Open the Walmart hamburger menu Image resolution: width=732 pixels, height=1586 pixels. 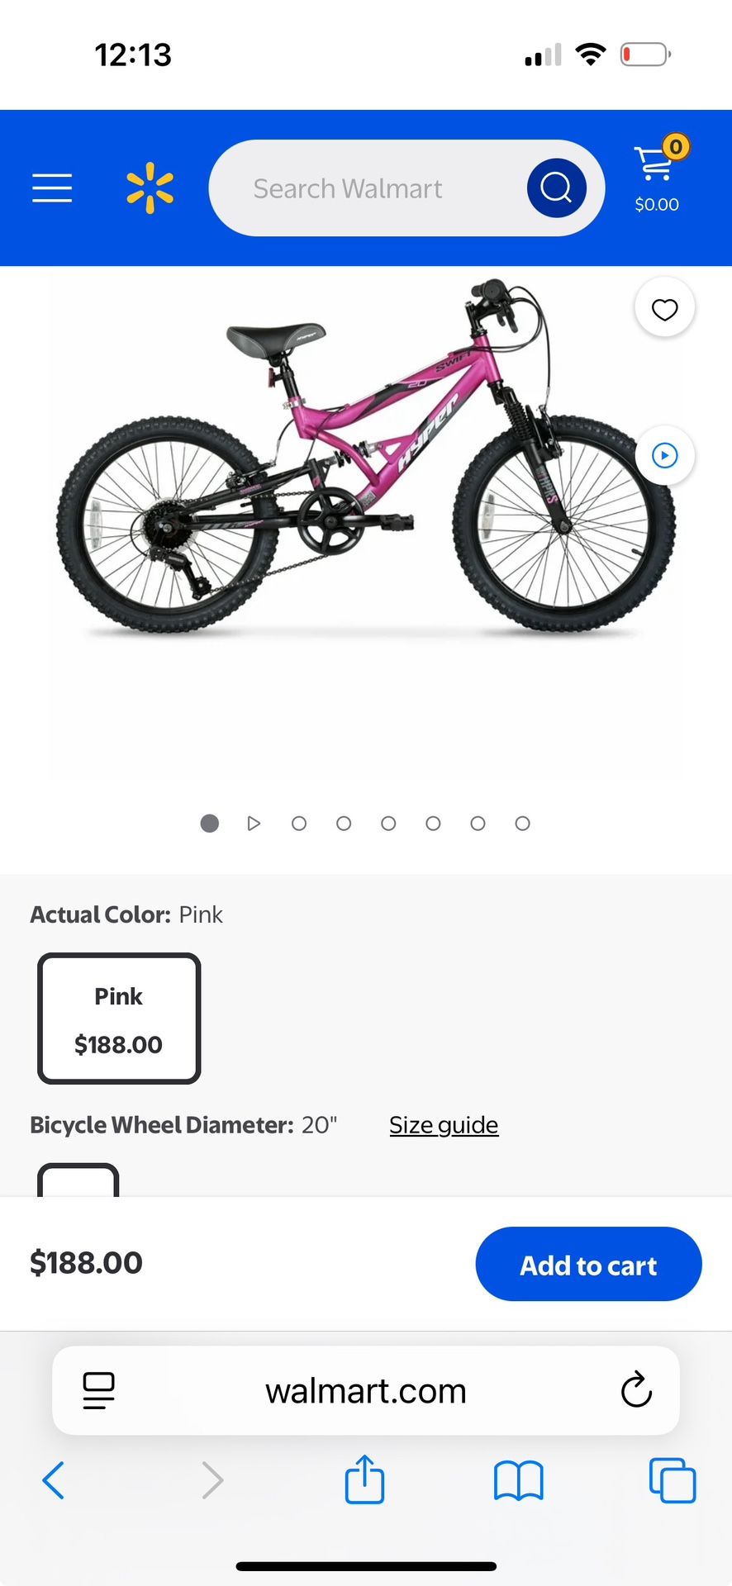tap(52, 188)
